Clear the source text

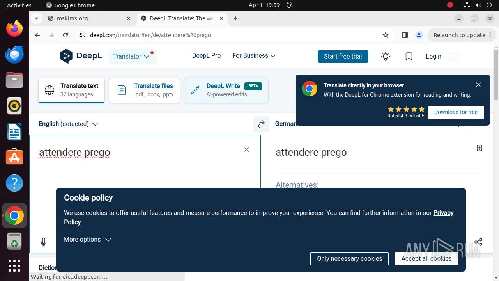246,149
